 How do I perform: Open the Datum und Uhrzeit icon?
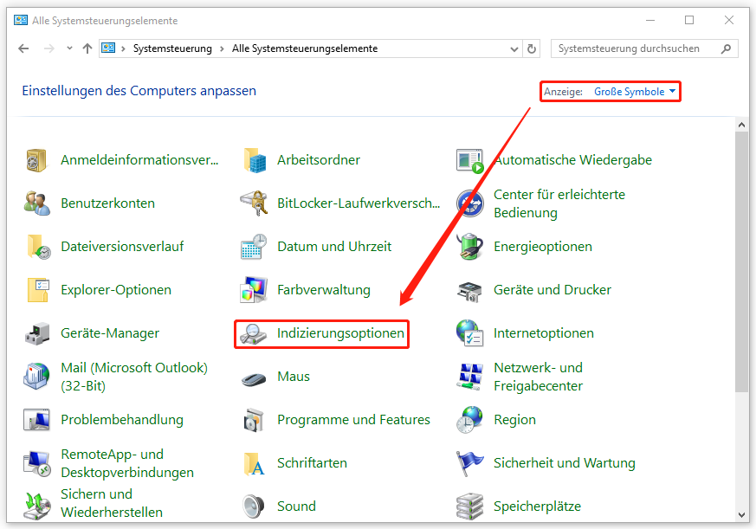(253, 247)
